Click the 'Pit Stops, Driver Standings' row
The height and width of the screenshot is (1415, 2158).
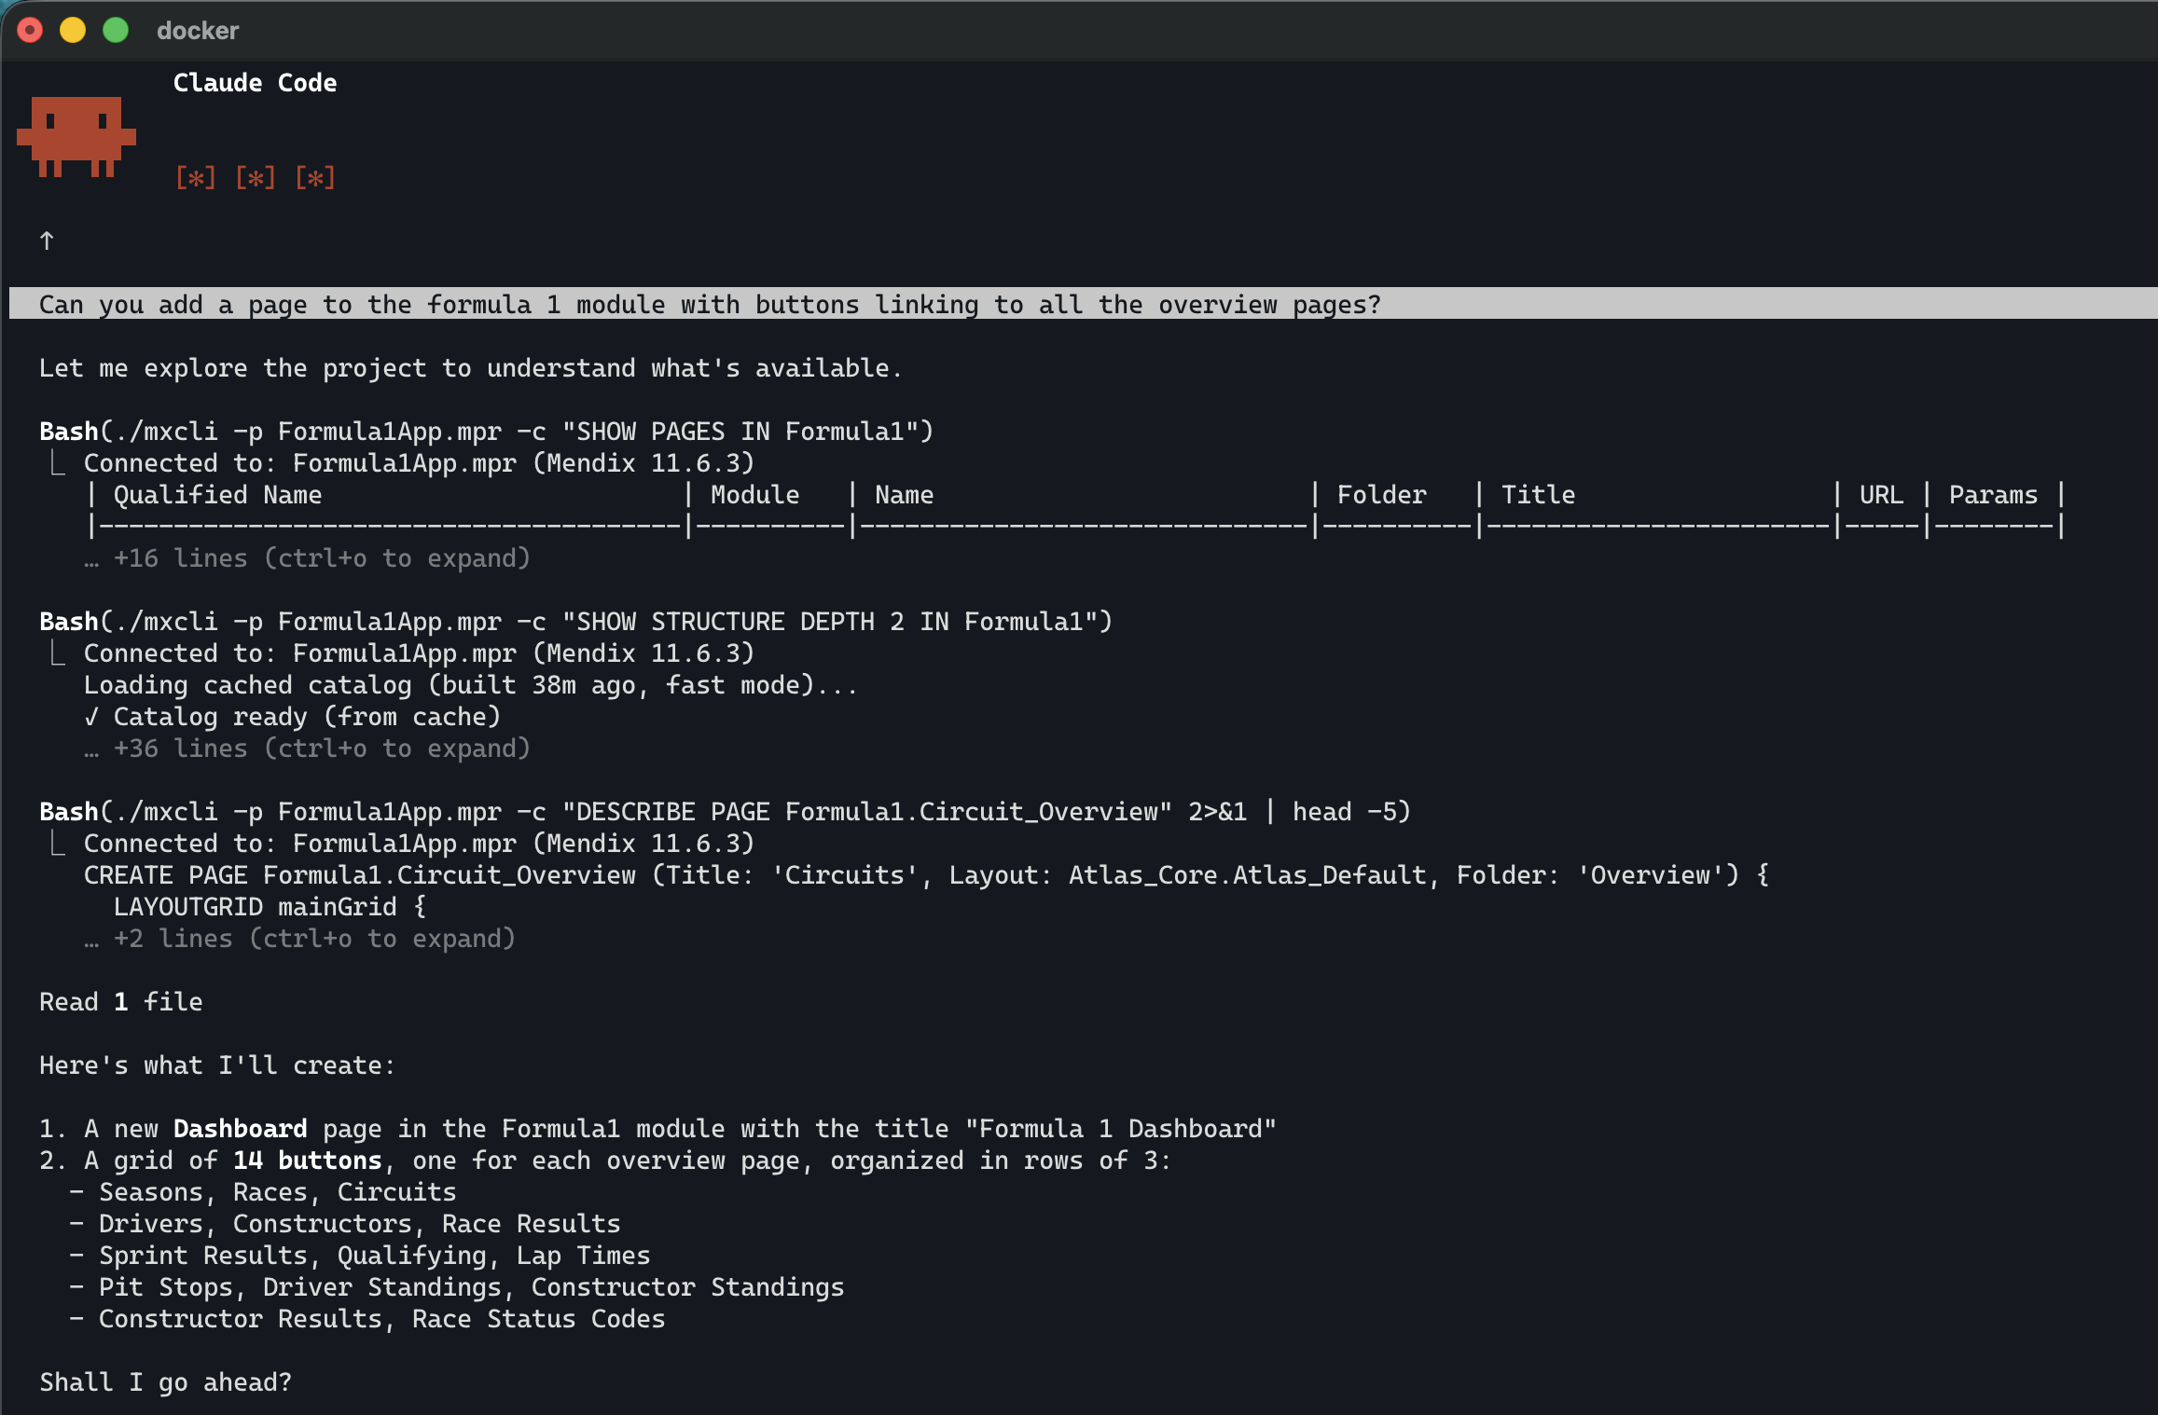(x=457, y=1287)
